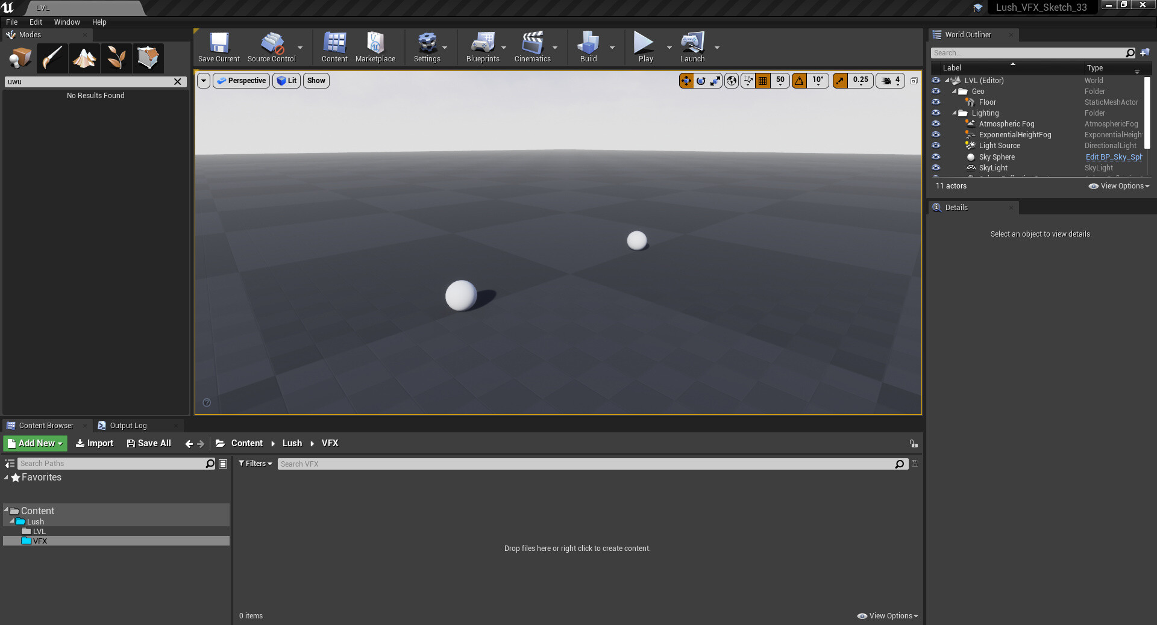Clear the Modes search field text

pos(177,81)
